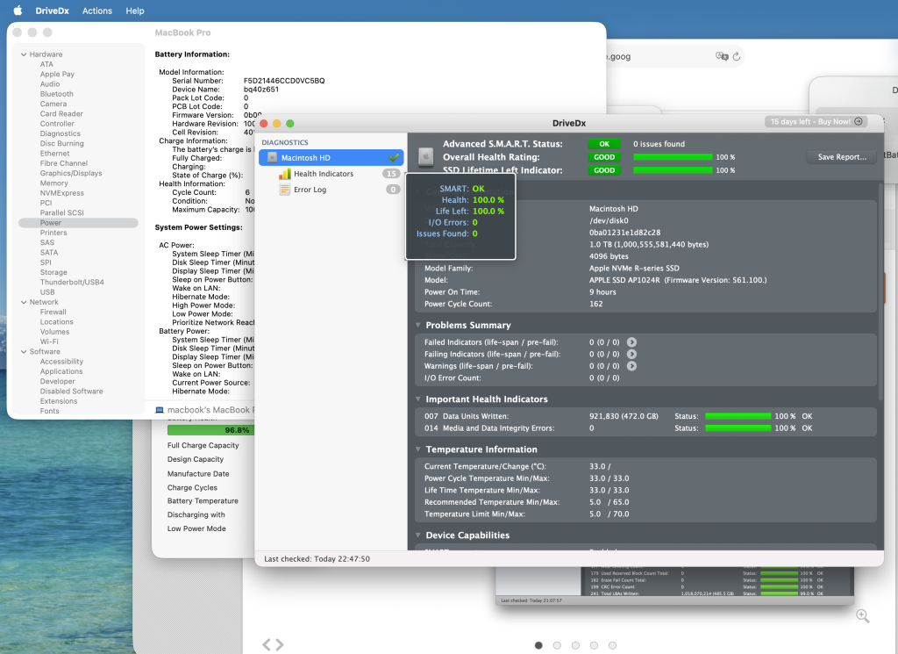Collapse the Hardware tree in System Information

[24, 54]
